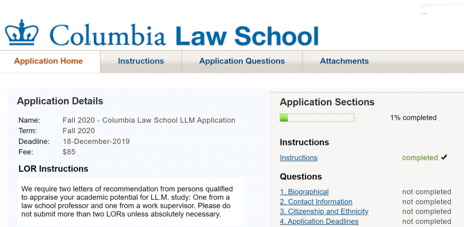Image resolution: width=464 pixels, height=227 pixels.
Task: Click the Columbia crown logo icon
Action: pos(22,33)
